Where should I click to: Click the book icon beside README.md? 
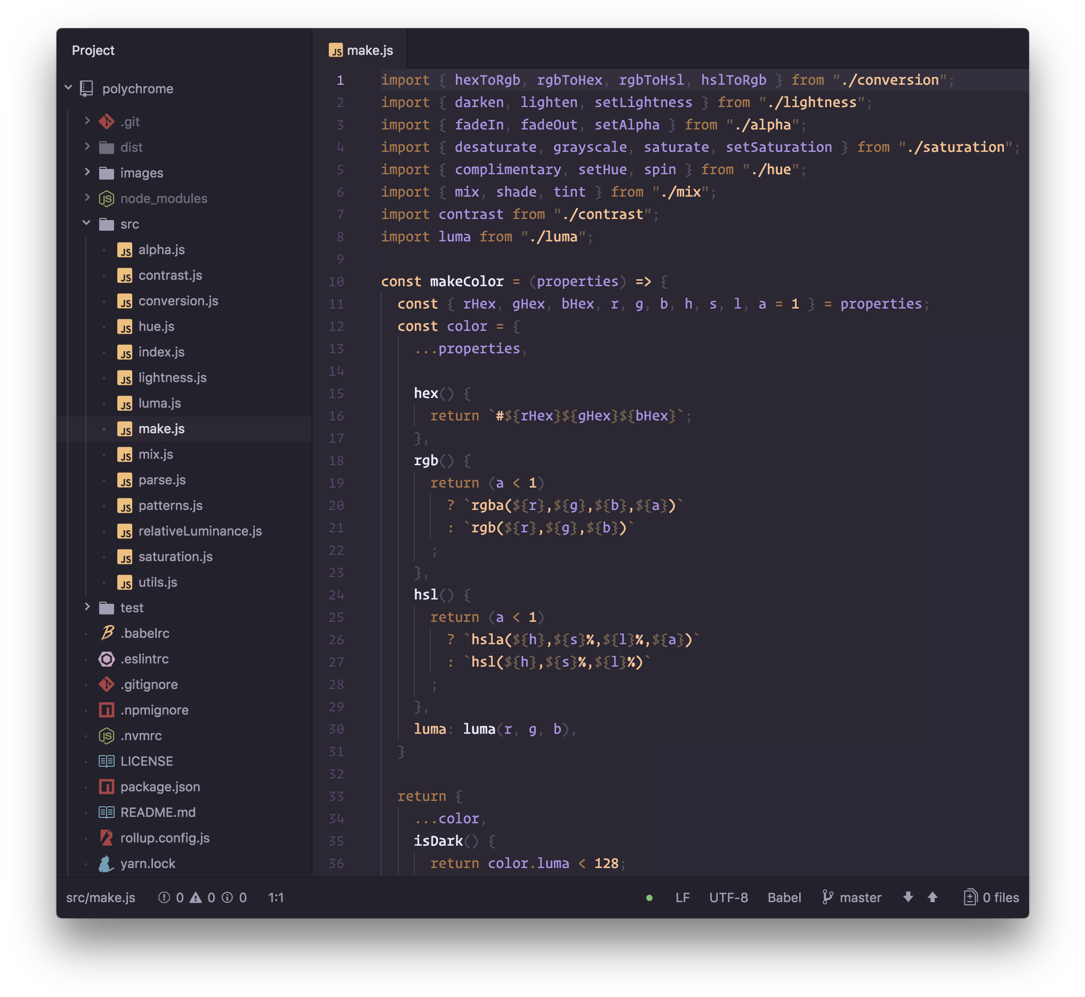coord(106,813)
